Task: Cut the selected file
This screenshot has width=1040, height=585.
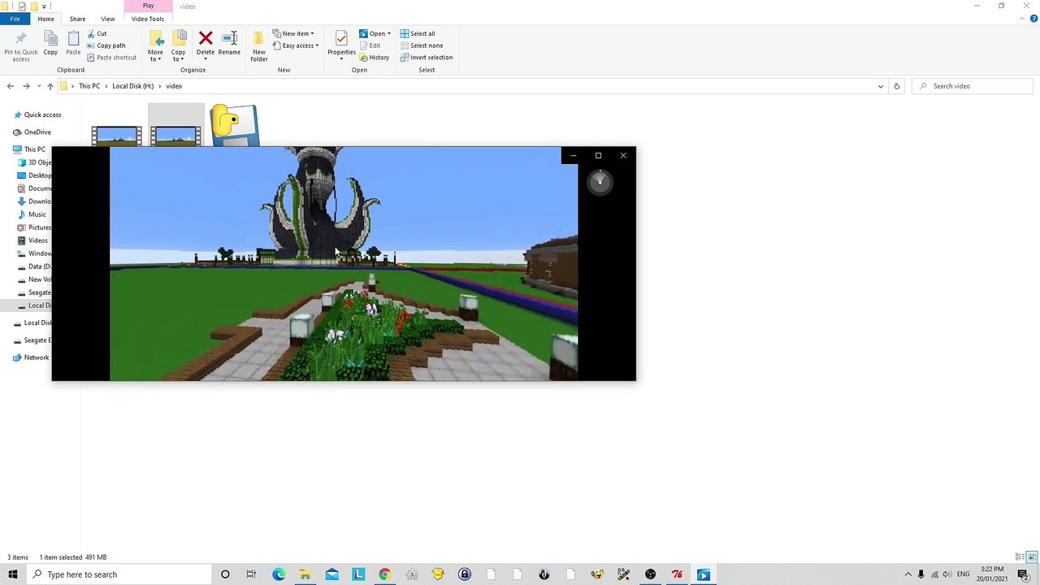Action: [96, 33]
